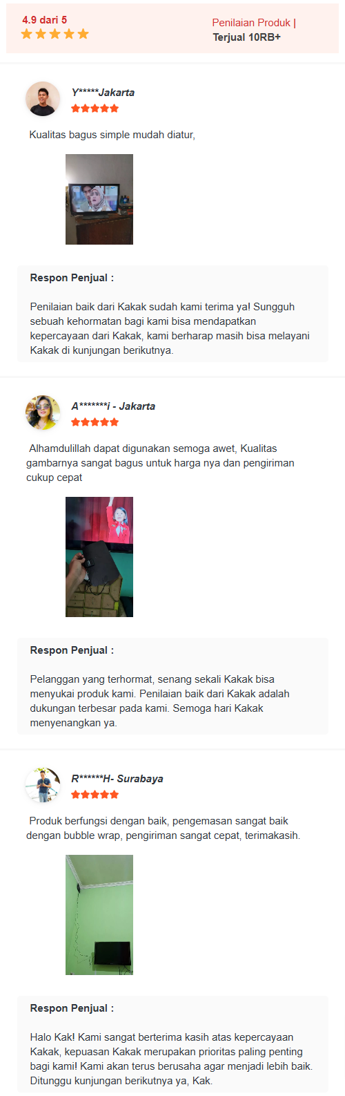Click the Terjual 10RB+ text

coord(246,37)
